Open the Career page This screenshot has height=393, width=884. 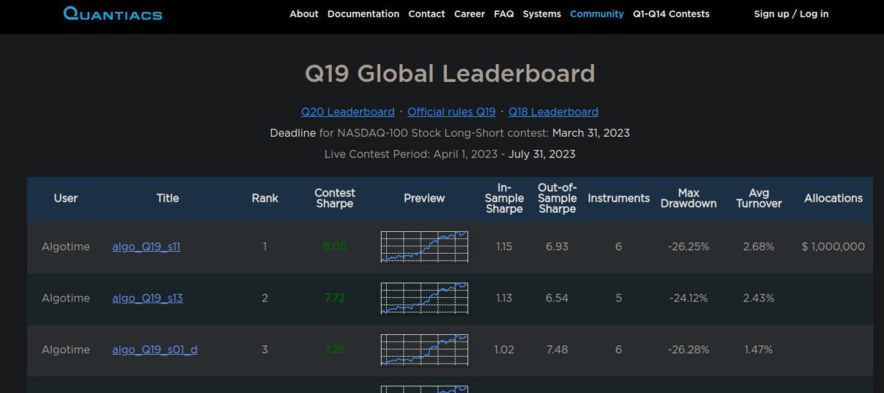(x=469, y=14)
